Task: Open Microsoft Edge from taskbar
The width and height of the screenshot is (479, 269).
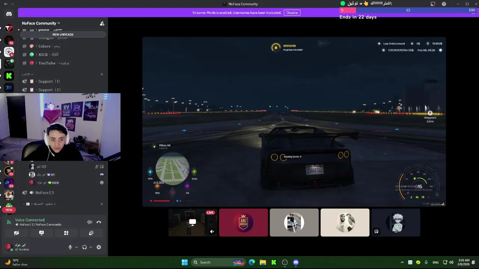Action: click(252, 262)
